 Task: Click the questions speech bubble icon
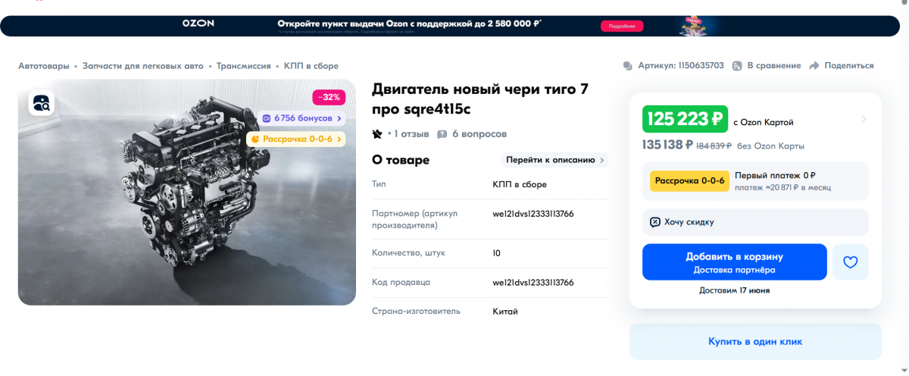pyautogui.click(x=442, y=134)
